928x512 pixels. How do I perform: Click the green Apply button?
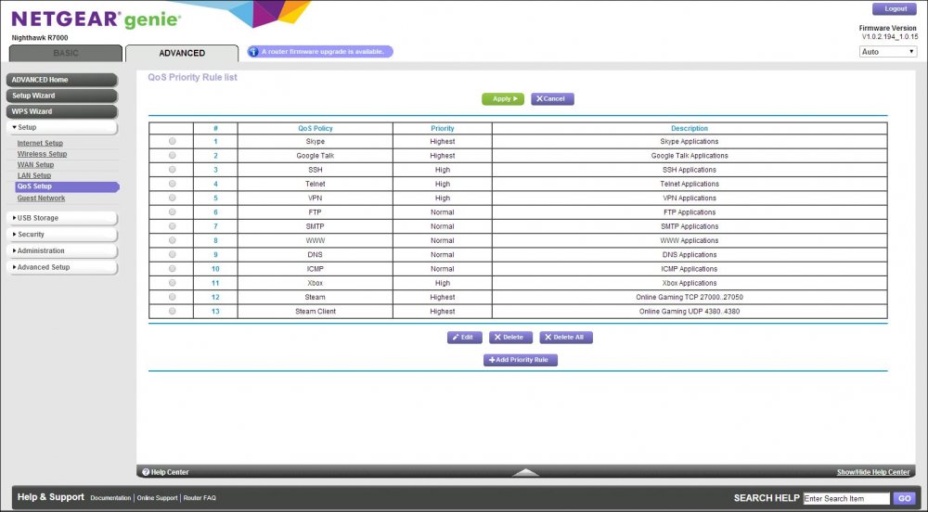click(x=502, y=98)
